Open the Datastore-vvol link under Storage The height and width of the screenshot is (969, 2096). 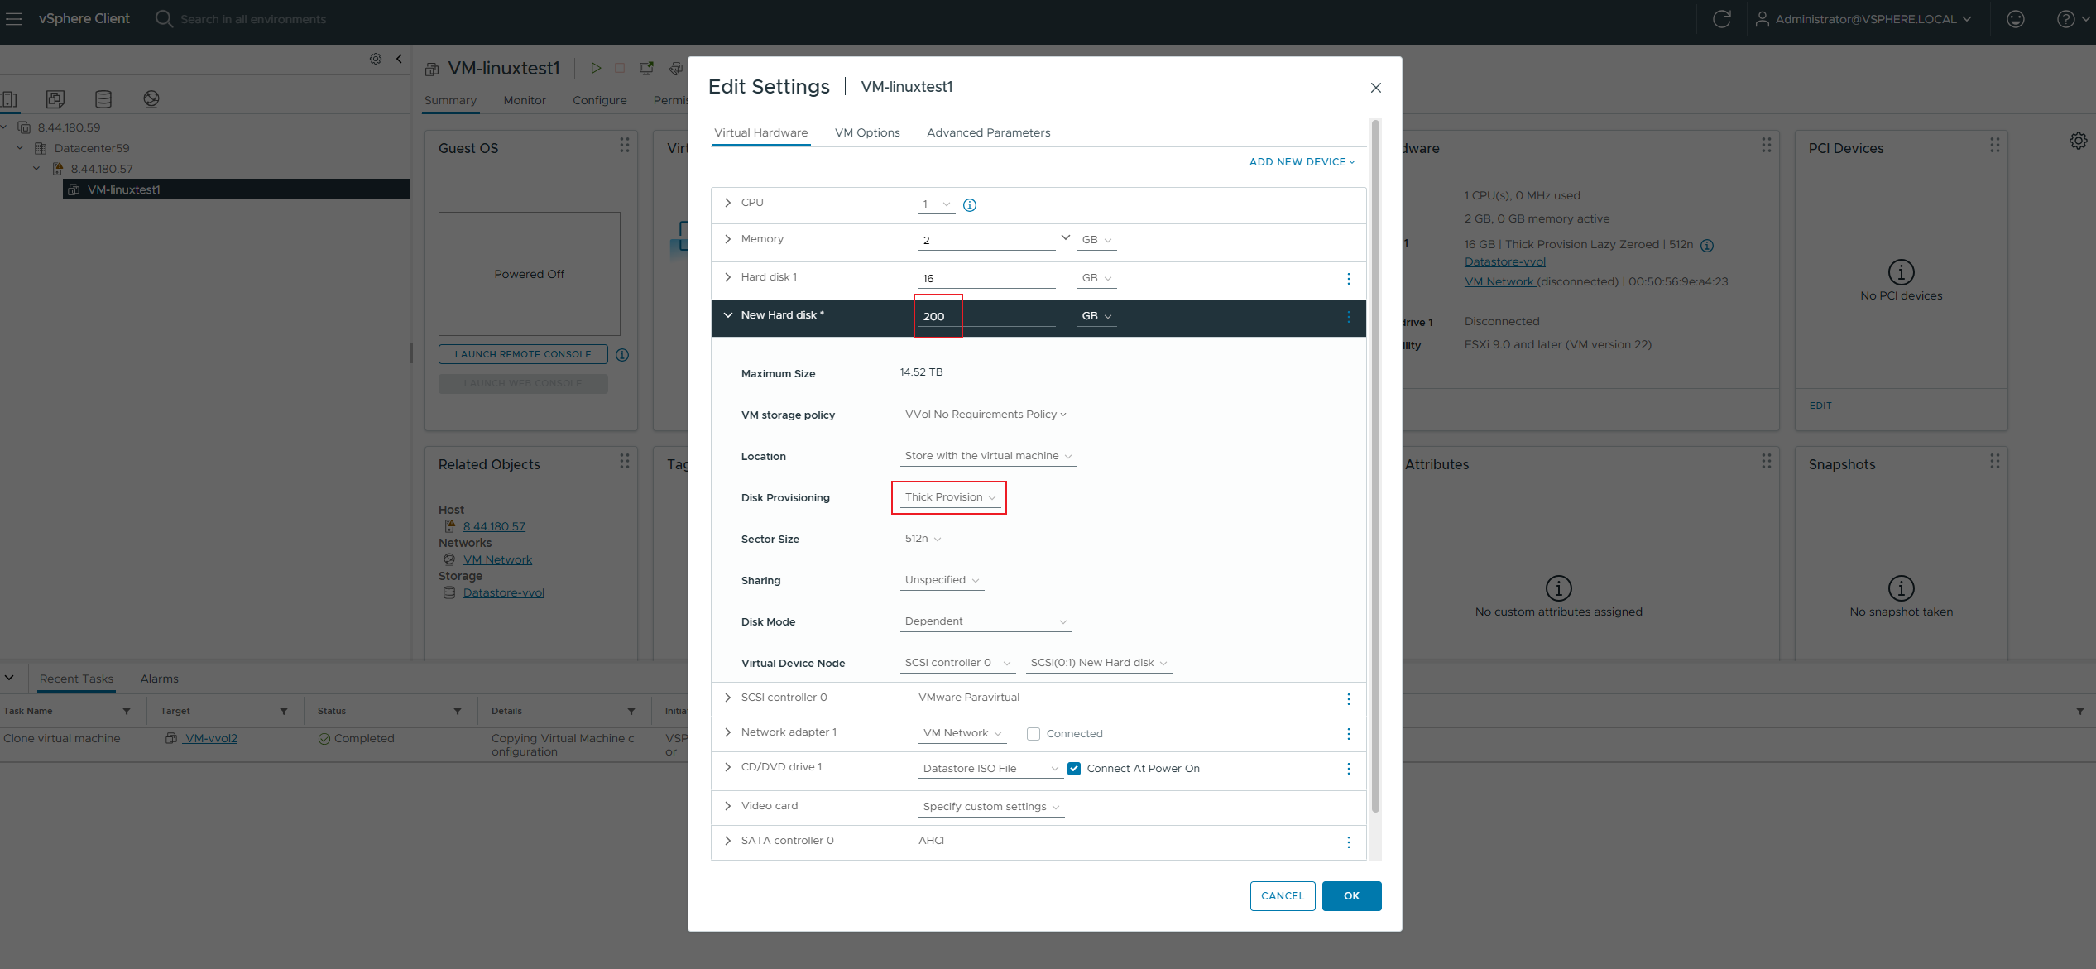(x=503, y=592)
